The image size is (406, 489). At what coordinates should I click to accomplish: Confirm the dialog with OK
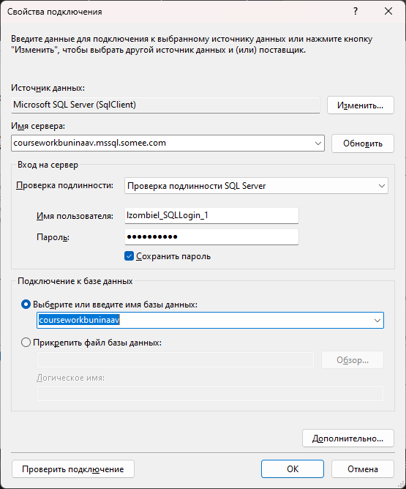tap(293, 469)
